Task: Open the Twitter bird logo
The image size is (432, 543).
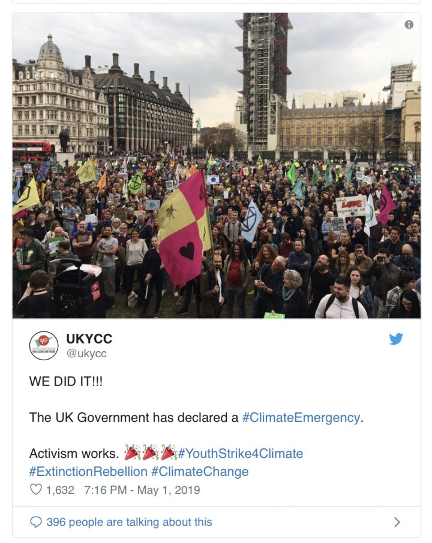Action: coord(395,339)
